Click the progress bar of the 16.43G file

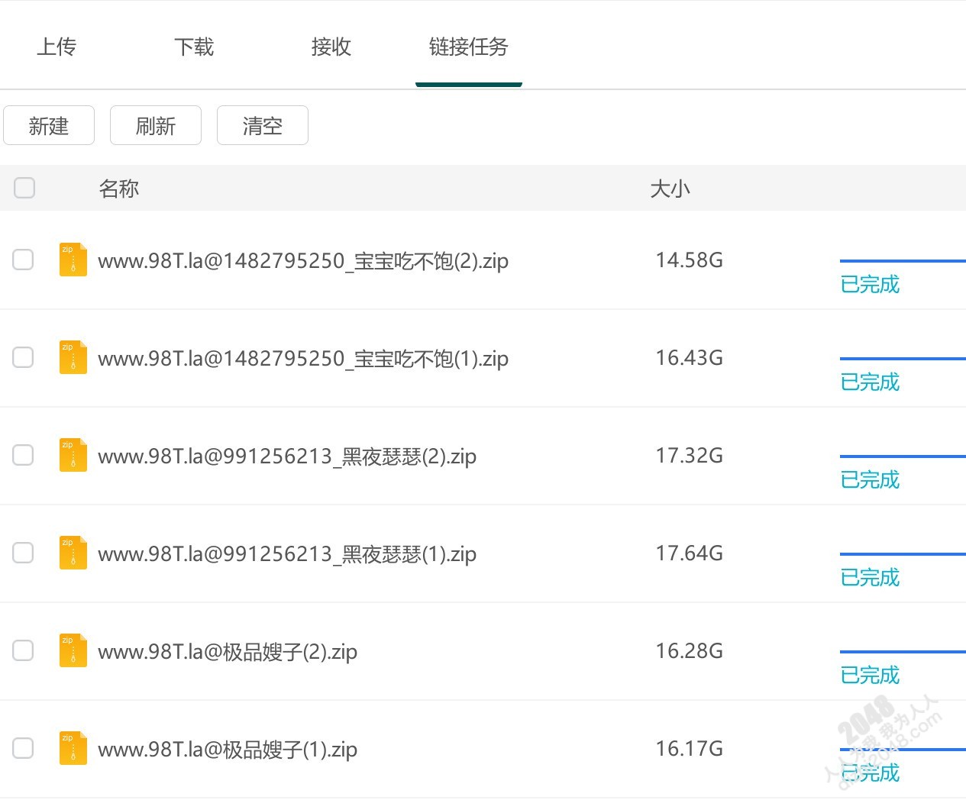[x=902, y=359]
